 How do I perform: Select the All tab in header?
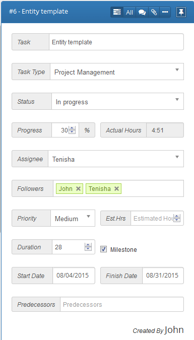[x=130, y=12]
